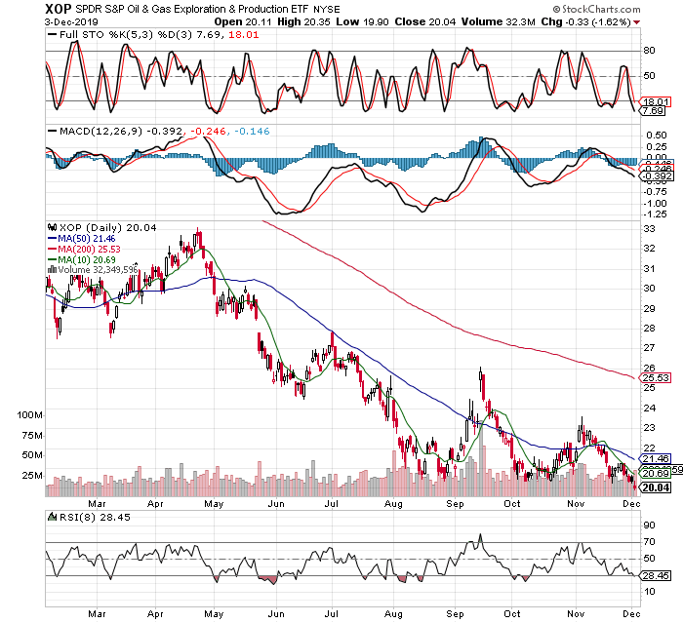Click the XOP (Daily) 20.04 legend
Viewport: 683px width, 623px height.
[107, 227]
